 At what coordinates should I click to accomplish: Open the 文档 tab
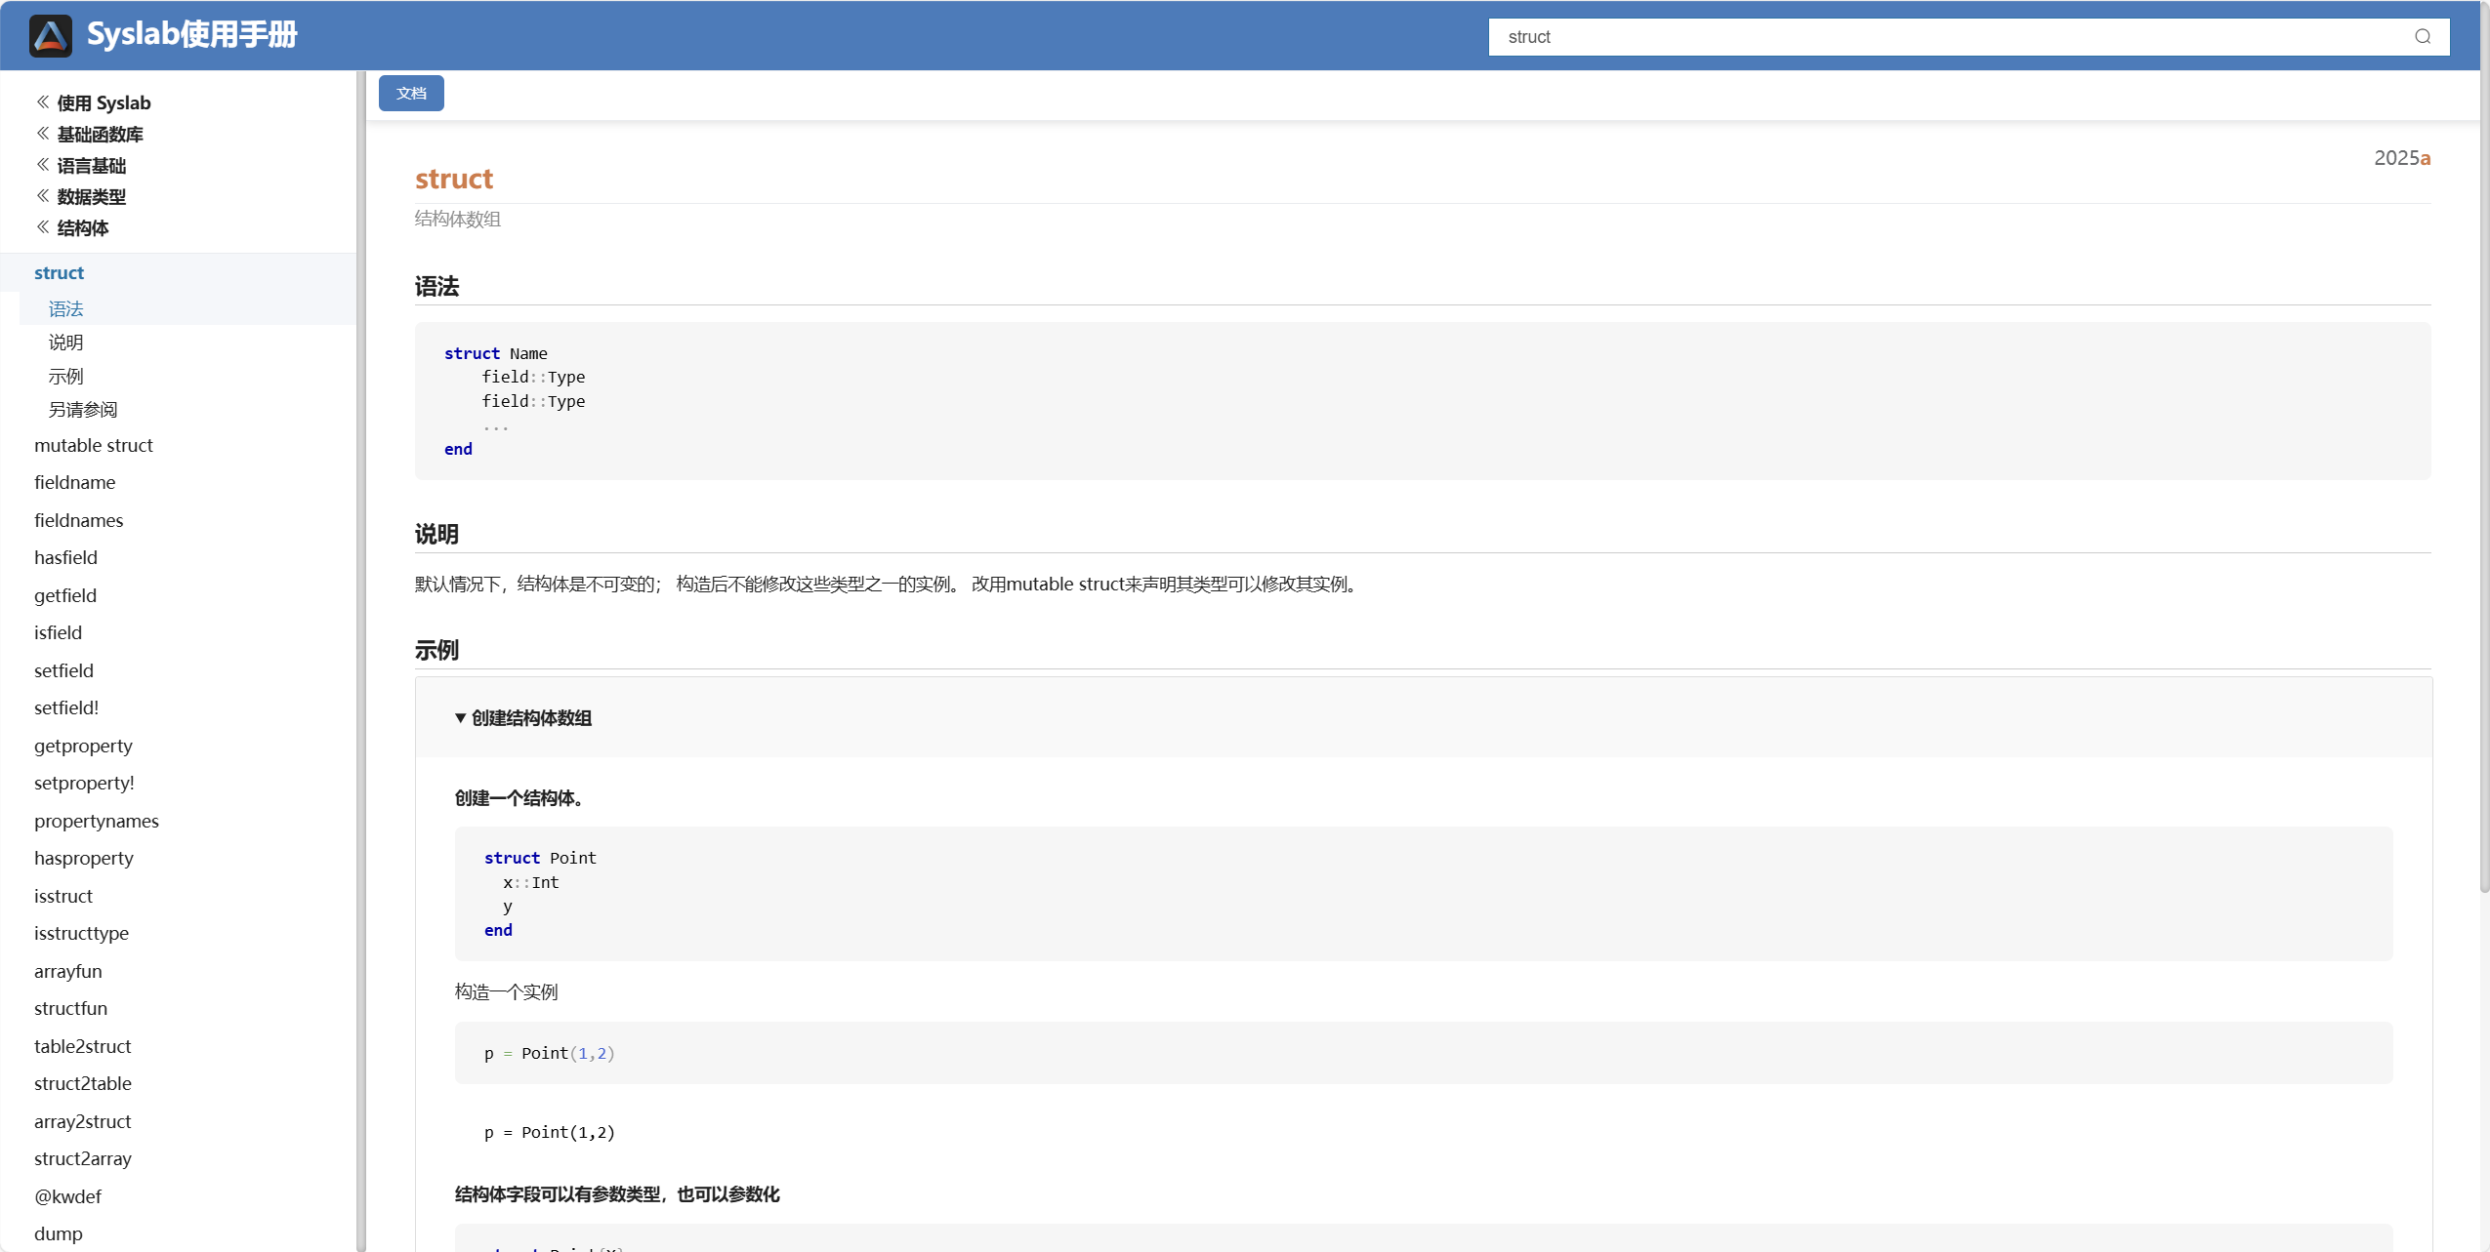click(411, 94)
